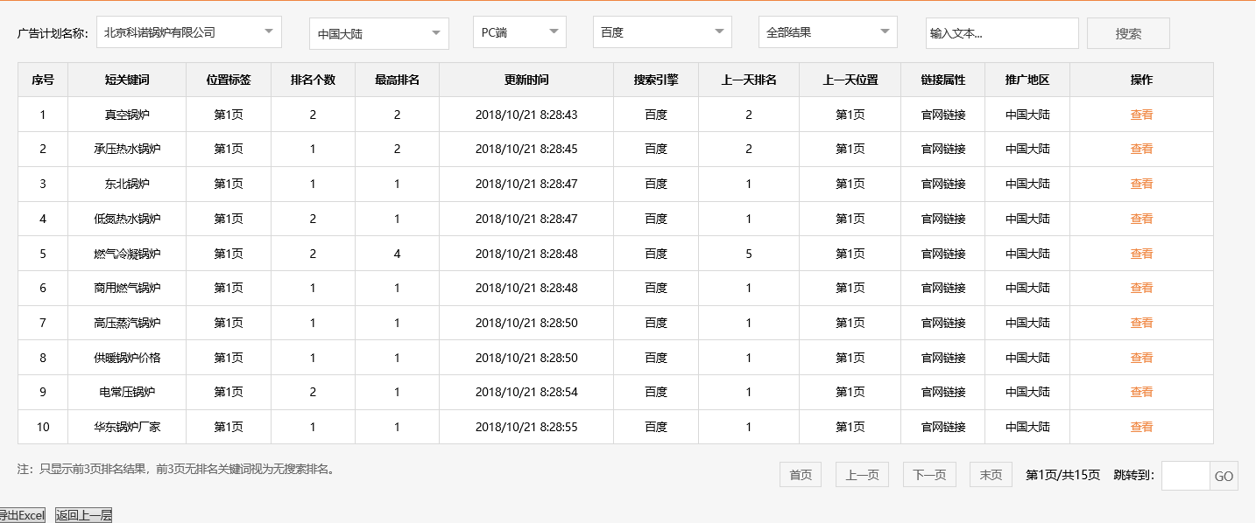Click the GO page jump button
This screenshot has height=523, width=1256.
pos(1224,475)
